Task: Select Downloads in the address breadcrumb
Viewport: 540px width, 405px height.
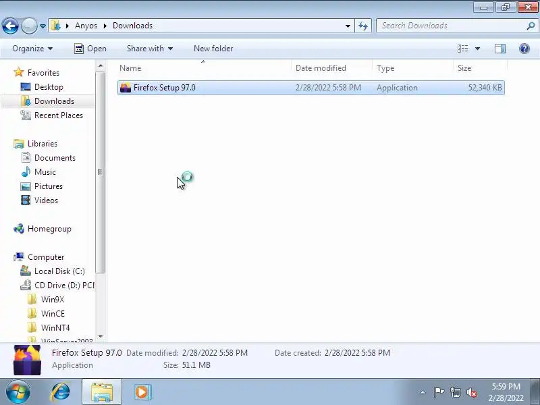Action: click(x=132, y=26)
